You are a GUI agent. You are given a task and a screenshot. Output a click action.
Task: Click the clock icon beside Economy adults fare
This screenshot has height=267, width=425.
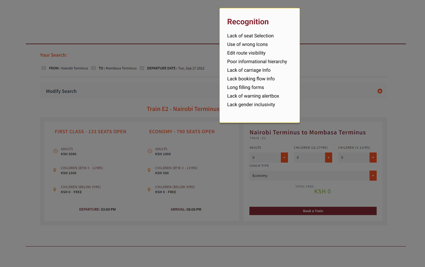coord(150,151)
